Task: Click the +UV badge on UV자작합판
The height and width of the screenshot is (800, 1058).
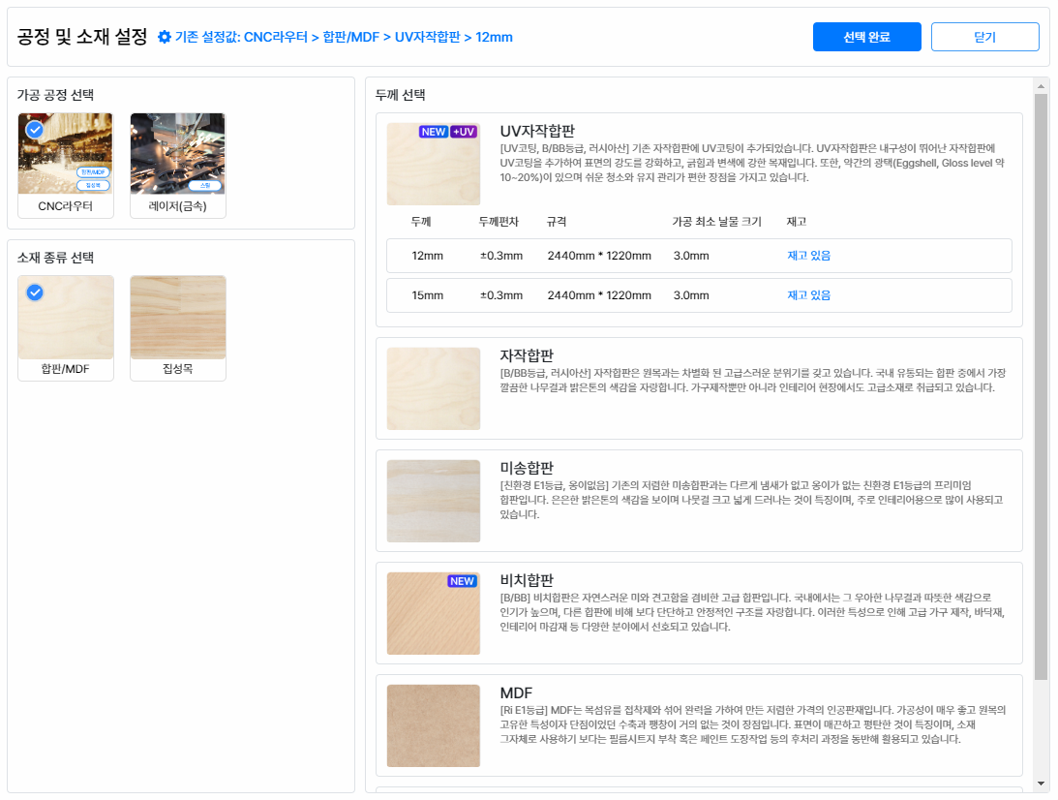Action: (x=464, y=132)
